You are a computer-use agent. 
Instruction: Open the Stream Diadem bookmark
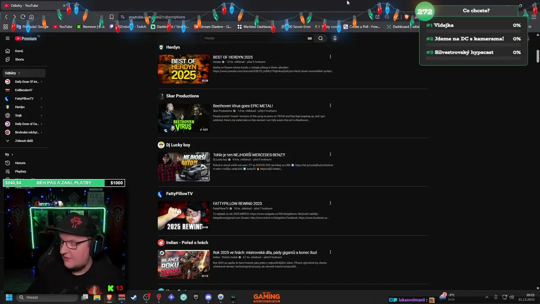[213, 27]
